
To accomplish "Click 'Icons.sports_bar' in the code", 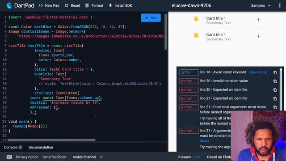I will click(55, 55).
